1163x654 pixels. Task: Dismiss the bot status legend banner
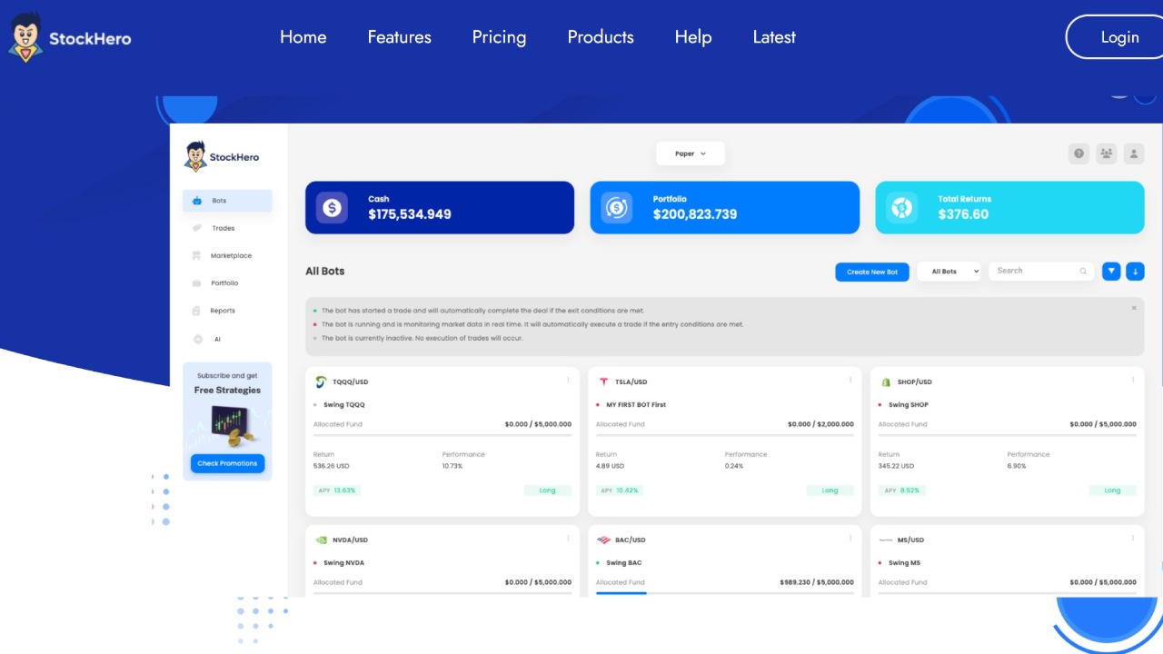pyautogui.click(x=1134, y=308)
